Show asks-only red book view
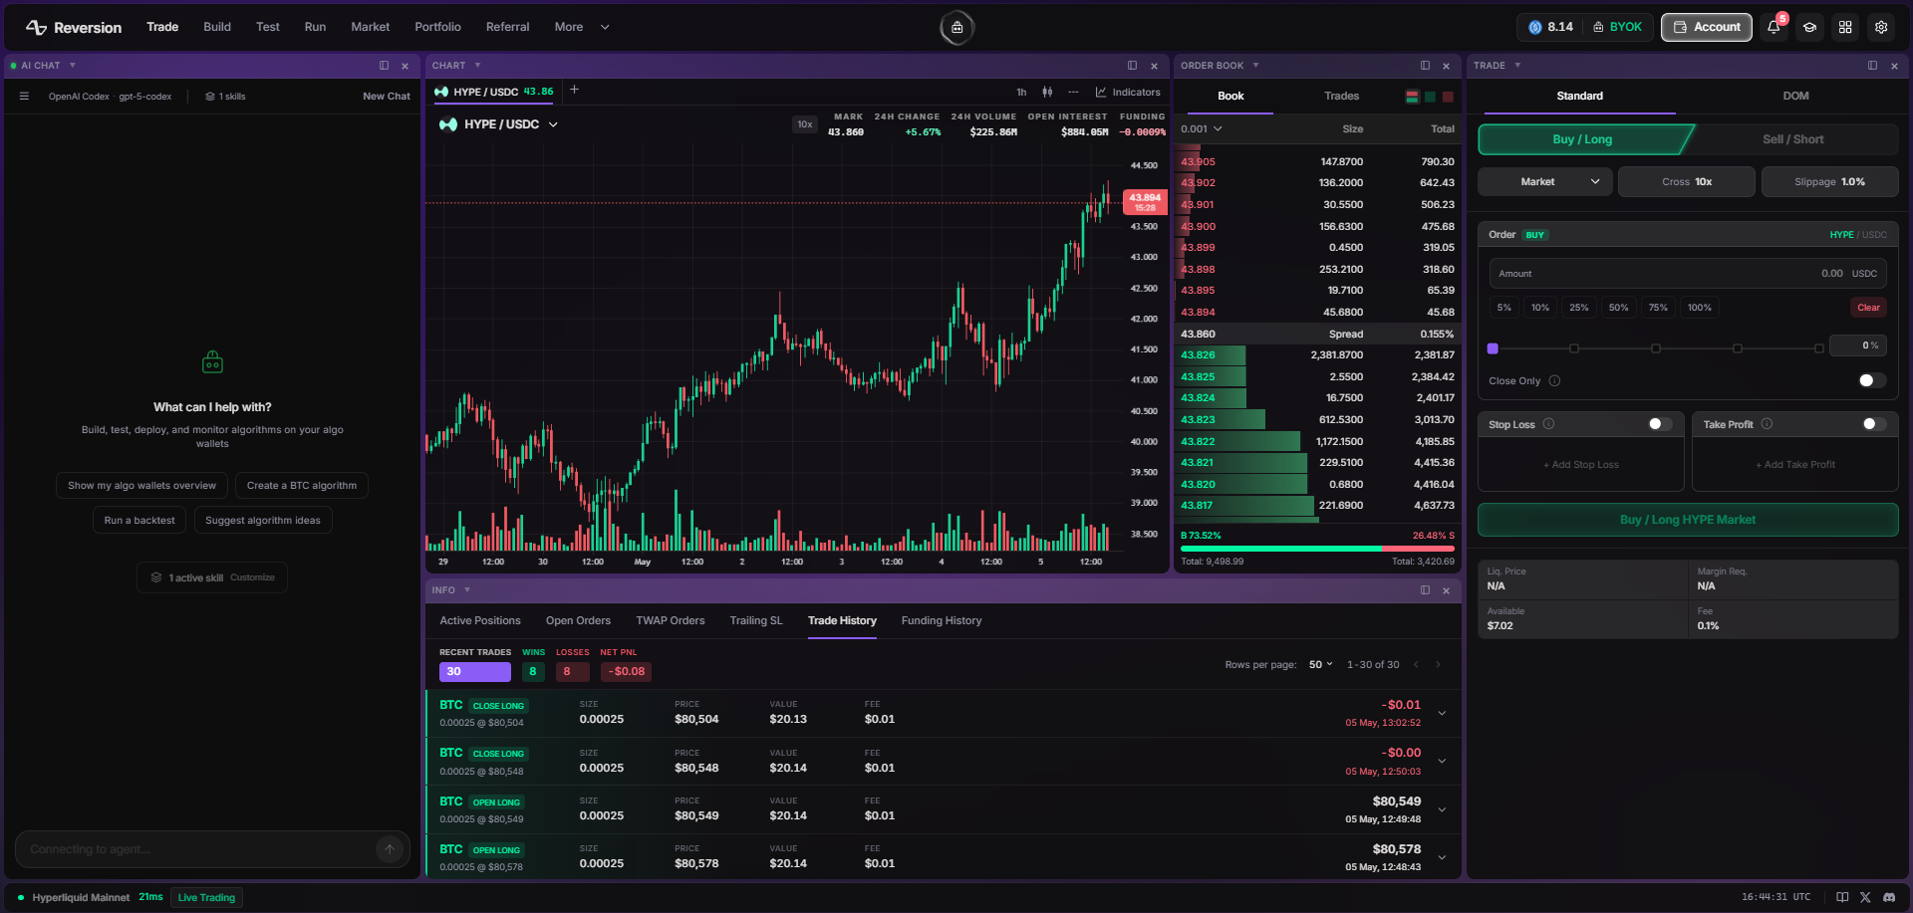1913x913 pixels. (x=1448, y=97)
